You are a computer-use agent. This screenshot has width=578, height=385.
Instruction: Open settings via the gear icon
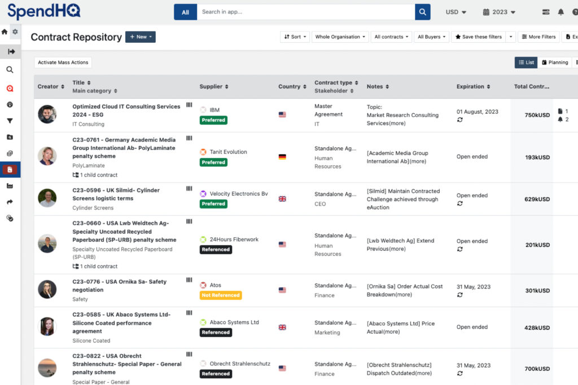pos(15,32)
